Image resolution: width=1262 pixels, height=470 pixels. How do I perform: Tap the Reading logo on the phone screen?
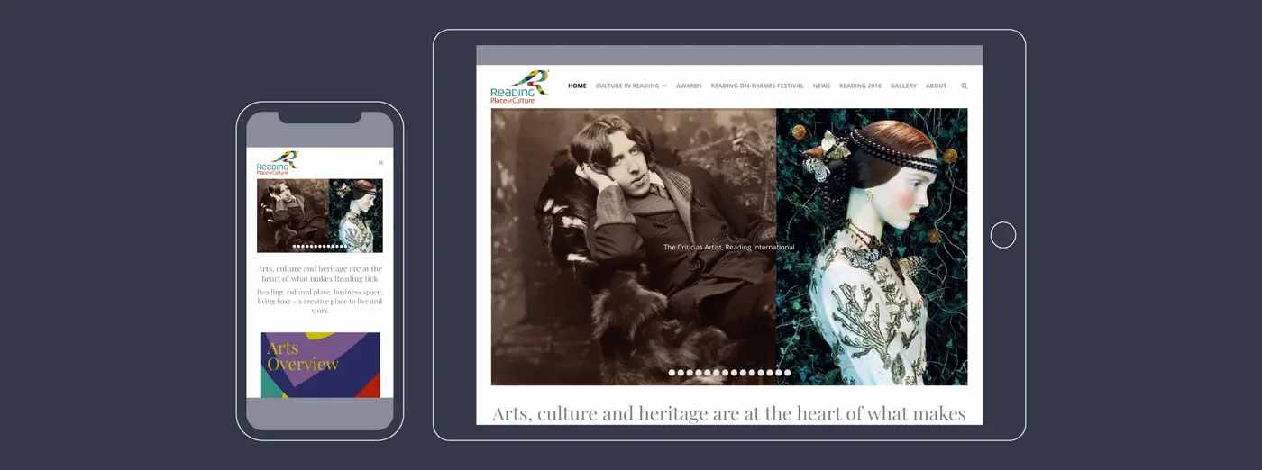[277, 163]
